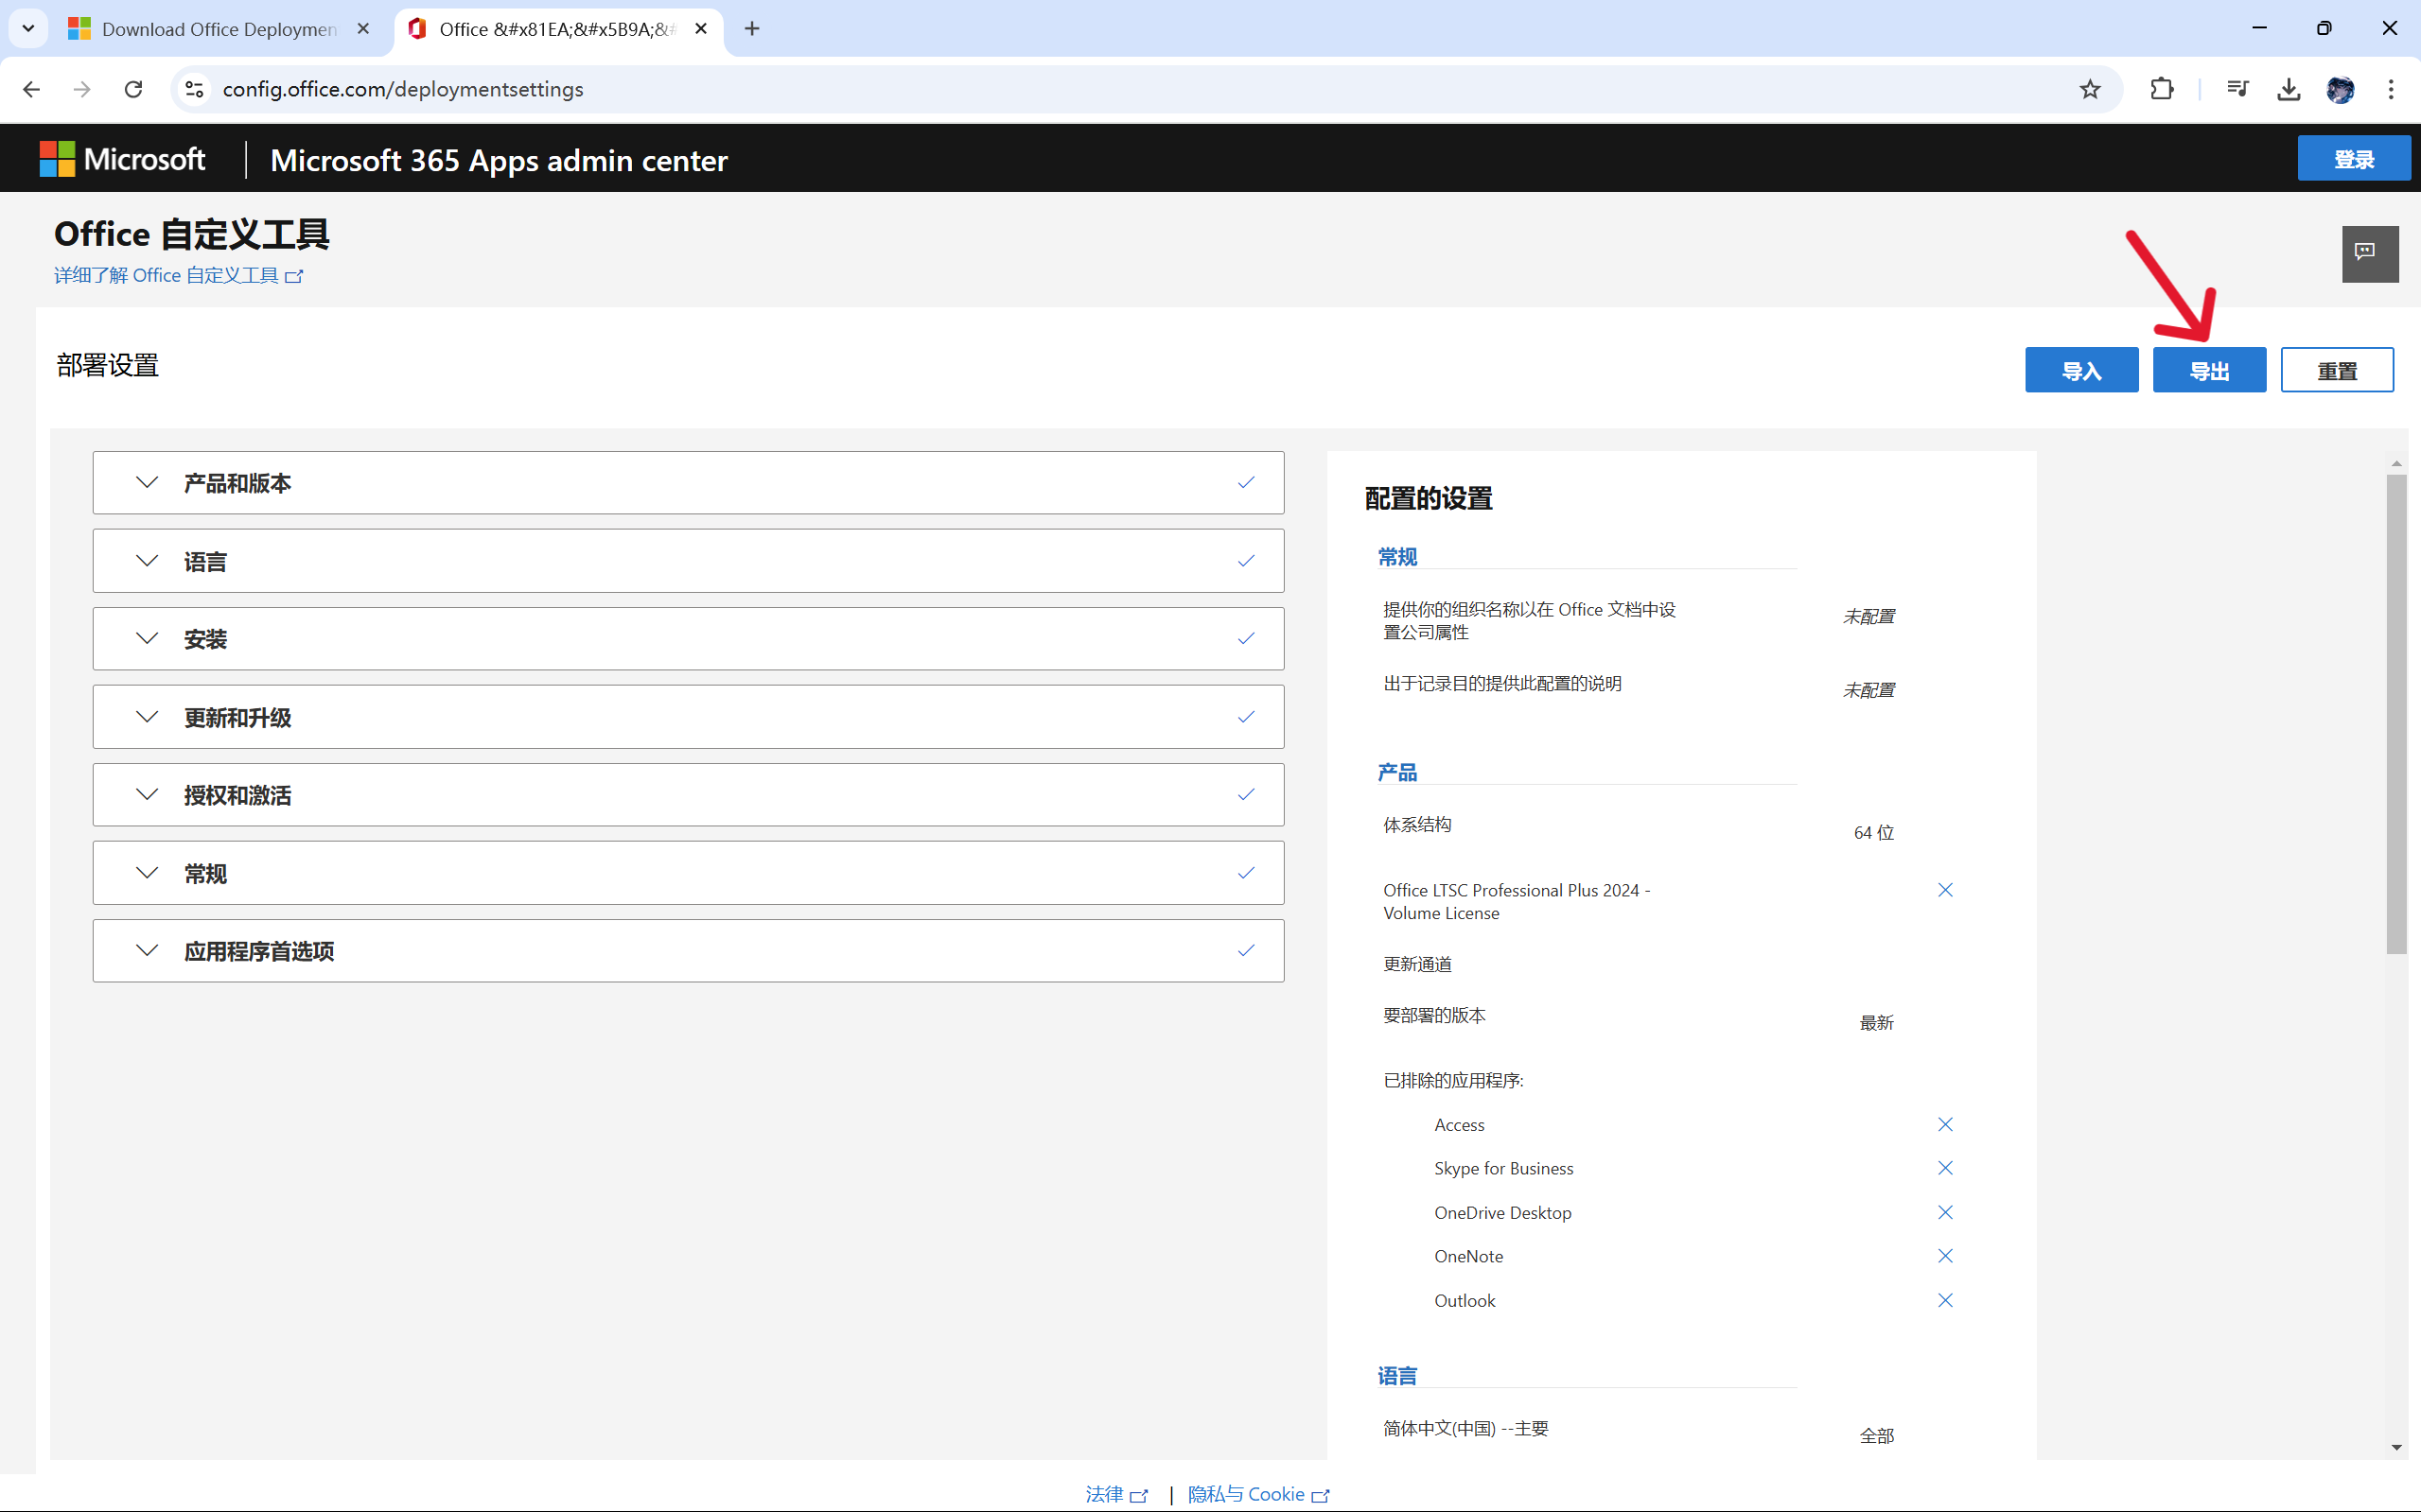Open the feedback chat icon
The image size is (2421, 1512).
click(x=2370, y=253)
